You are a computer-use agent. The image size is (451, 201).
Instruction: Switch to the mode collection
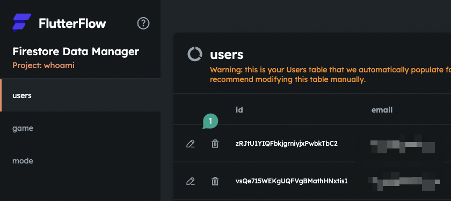click(x=80, y=161)
